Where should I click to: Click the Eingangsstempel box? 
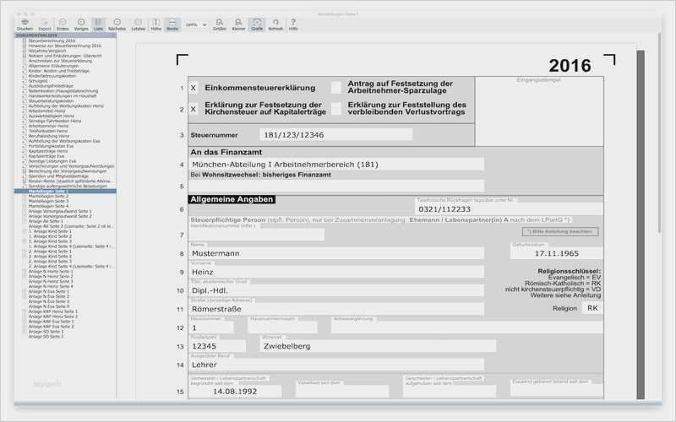click(539, 111)
